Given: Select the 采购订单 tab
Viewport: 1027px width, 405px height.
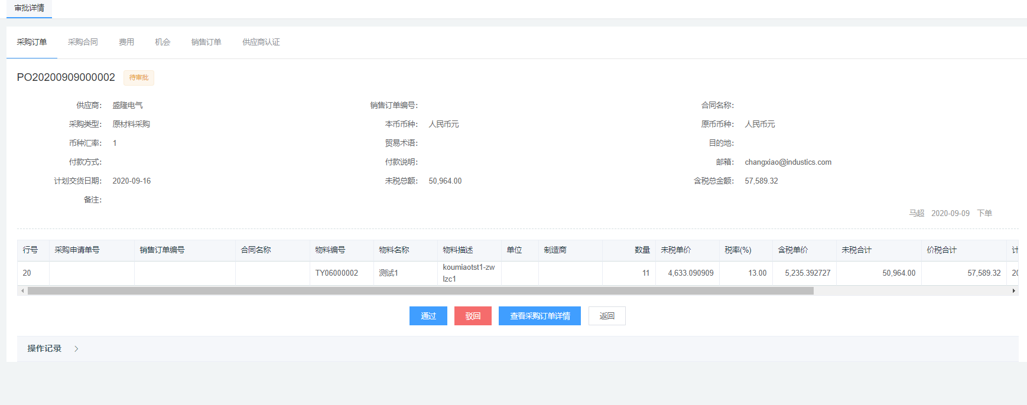Looking at the screenshot, I should pos(32,43).
